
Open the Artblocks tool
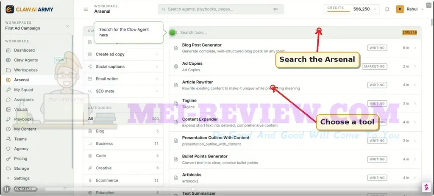tap(295, 178)
